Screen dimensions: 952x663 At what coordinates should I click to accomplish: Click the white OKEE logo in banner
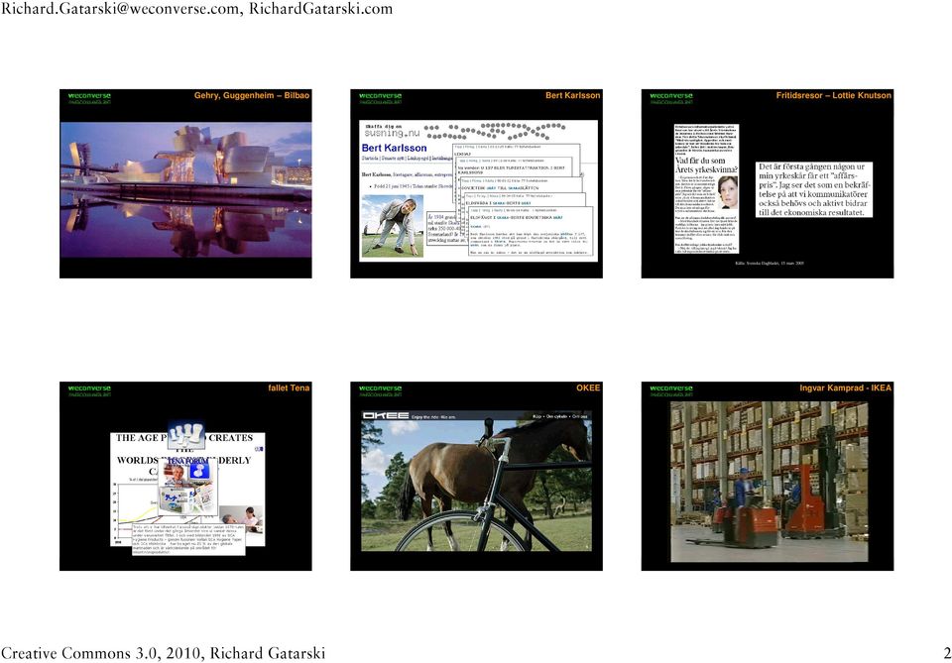point(386,416)
